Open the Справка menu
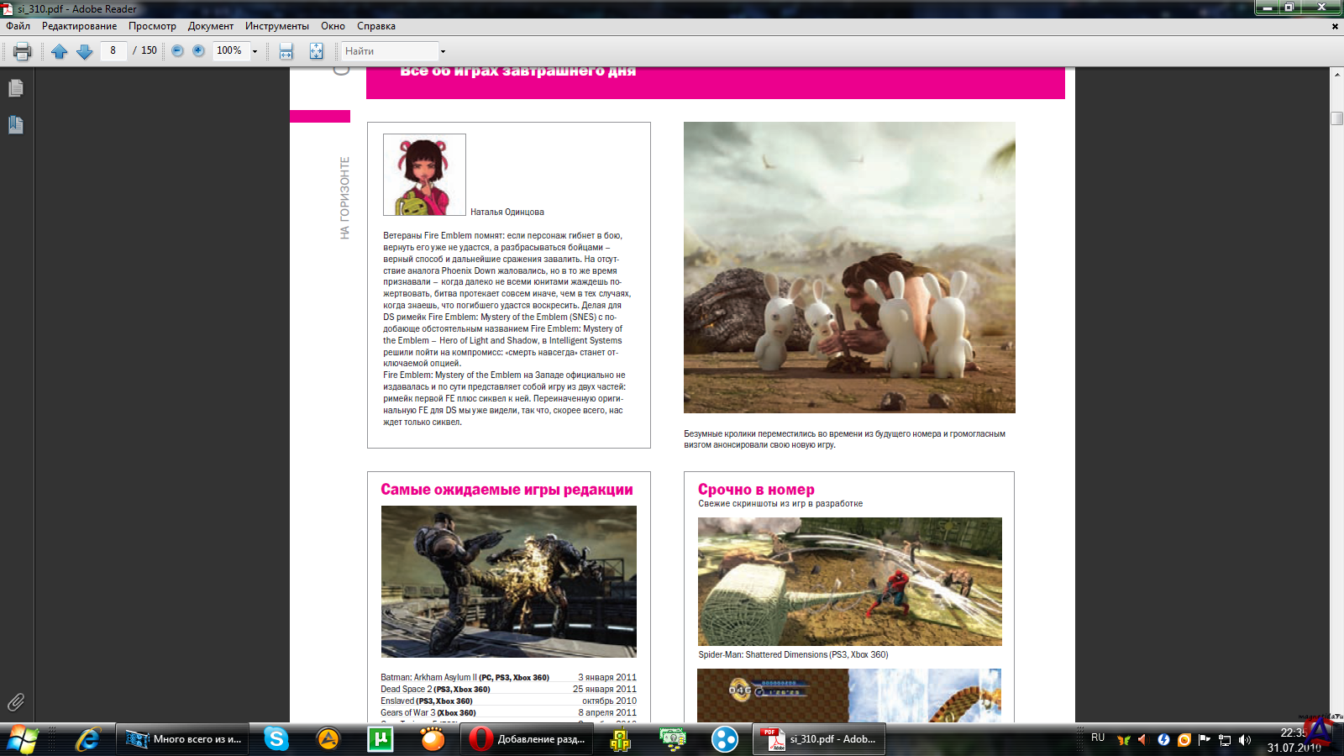Viewport: 1344px width, 756px height. pos(376,26)
